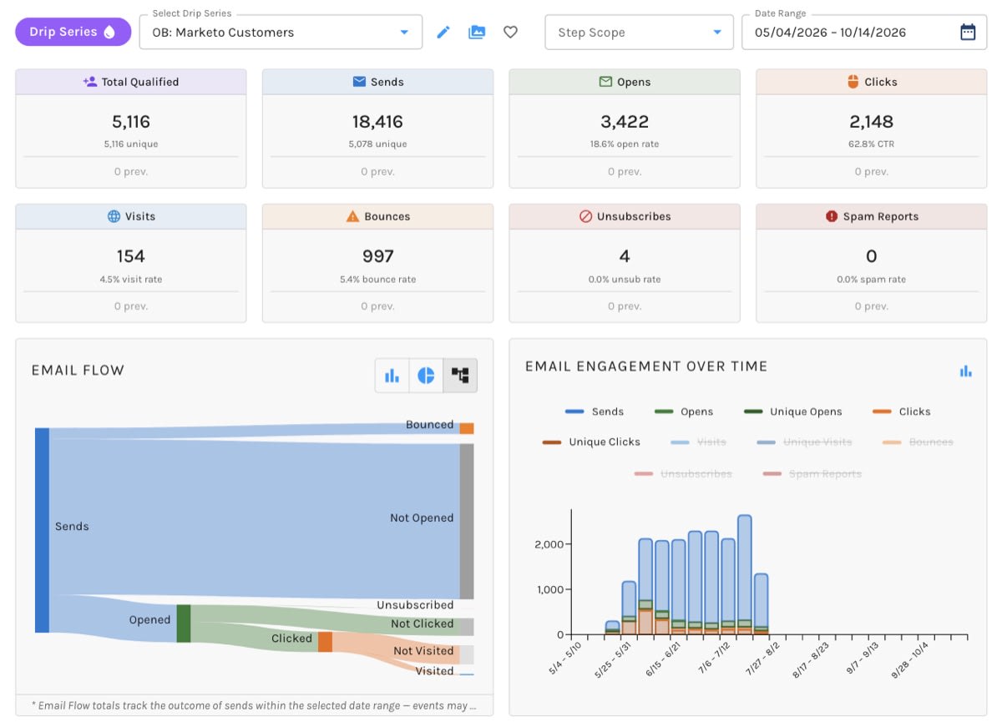This screenshot has width=1002, height=727.
Task: Click the Visits value 154
Action: pyautogui.click(x=131, y=256)
